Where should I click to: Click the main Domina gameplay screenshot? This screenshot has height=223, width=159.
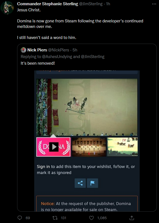coord(87,107)
